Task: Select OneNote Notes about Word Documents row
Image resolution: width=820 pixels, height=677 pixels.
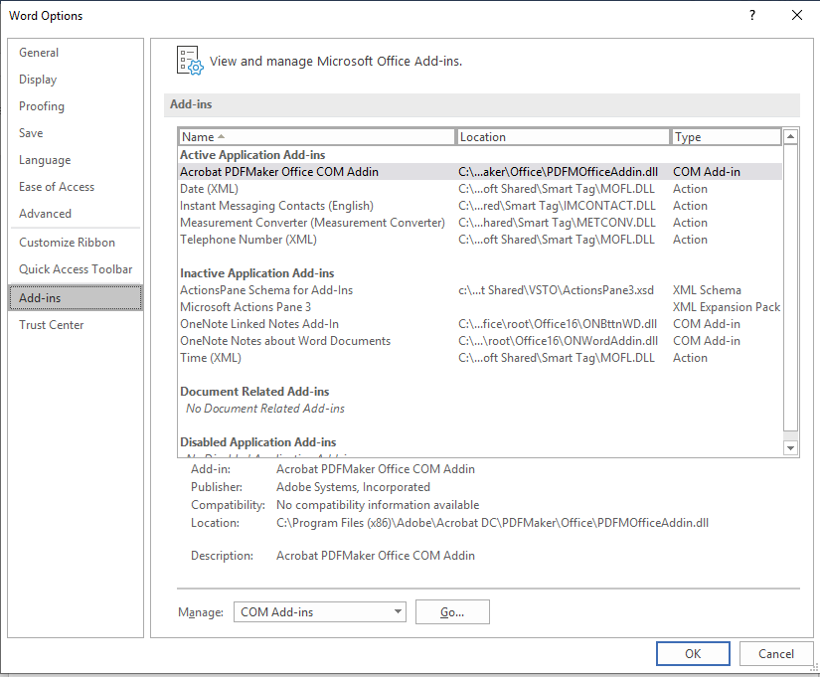Action: point(480,341)
